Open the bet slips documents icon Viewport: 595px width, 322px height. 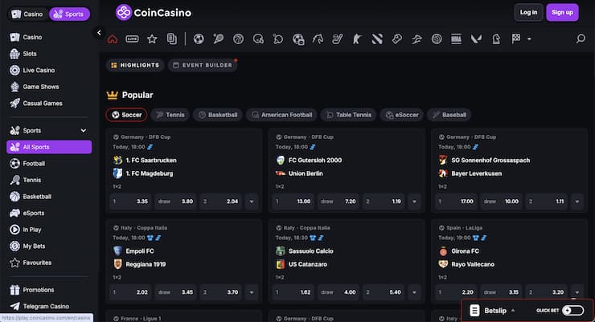pos(172,39)
